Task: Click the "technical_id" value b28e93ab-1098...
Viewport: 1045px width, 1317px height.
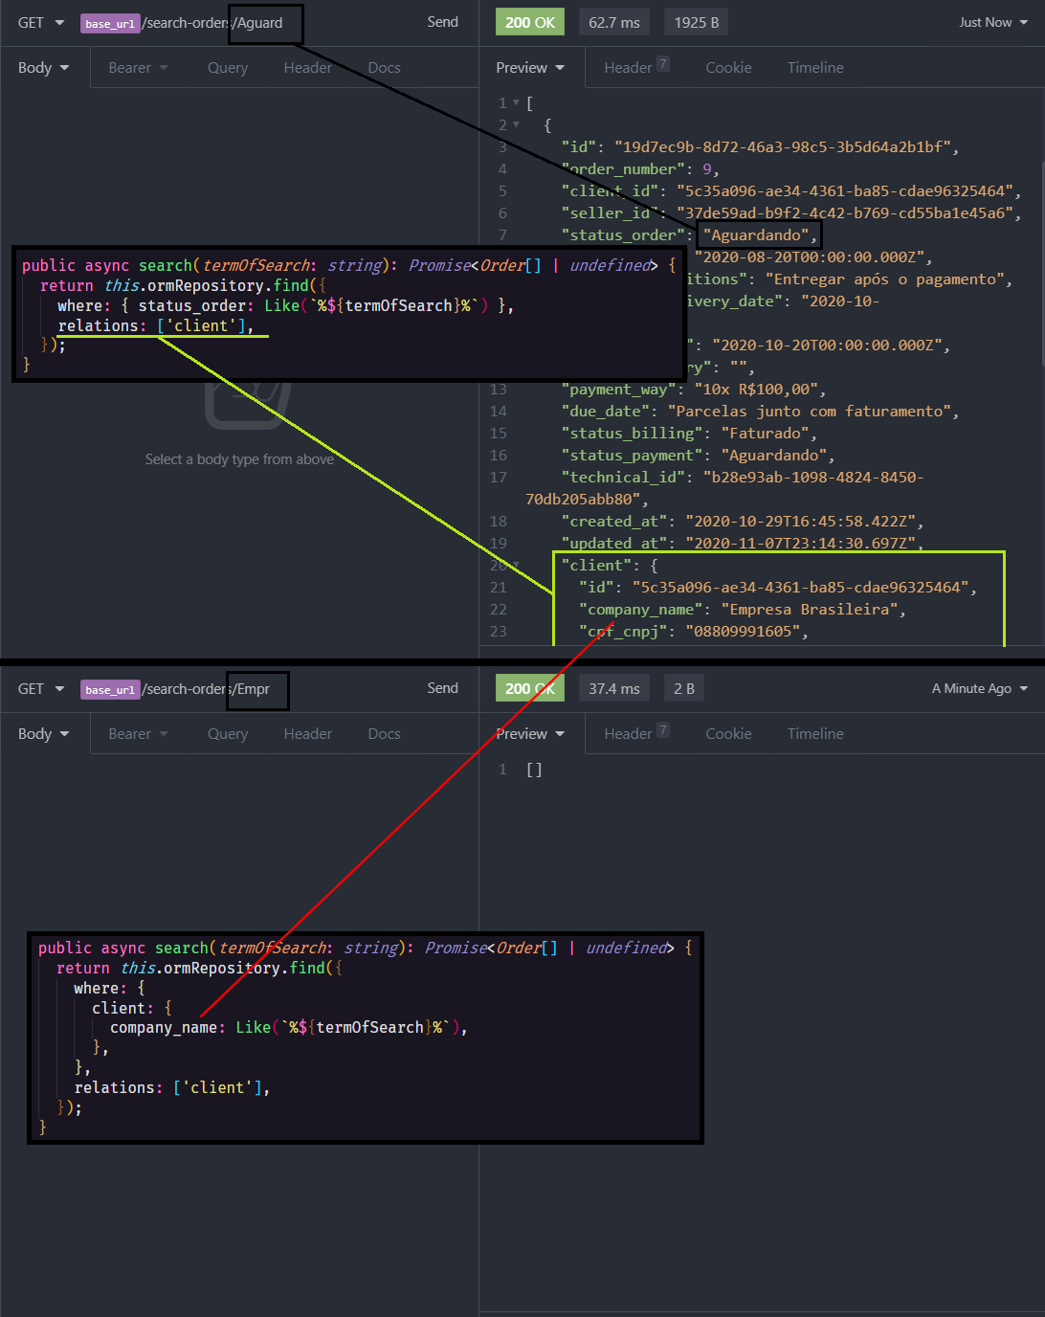Action: click(812, 477)
